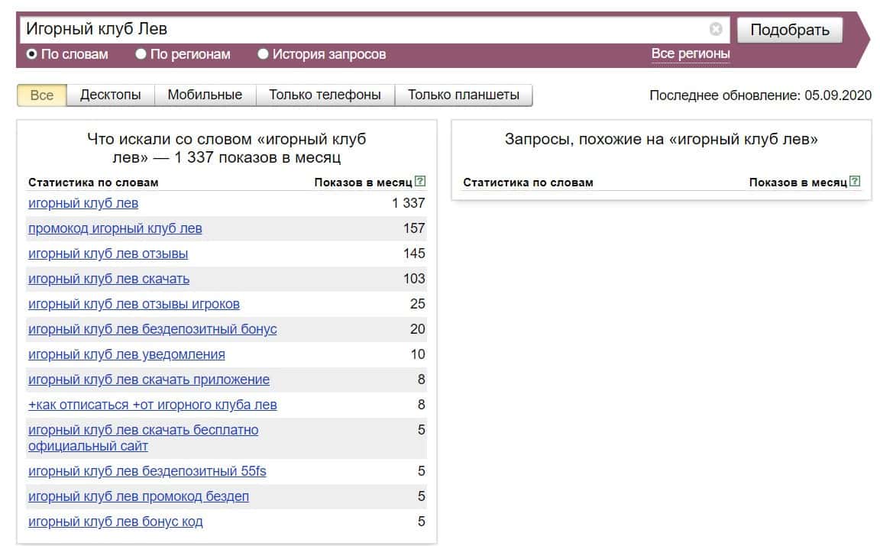Click help icon in right table header

pyautogui.click(x=854, y=182)
